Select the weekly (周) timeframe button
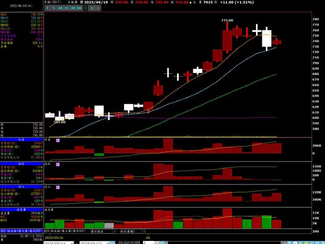 point(92,8)
